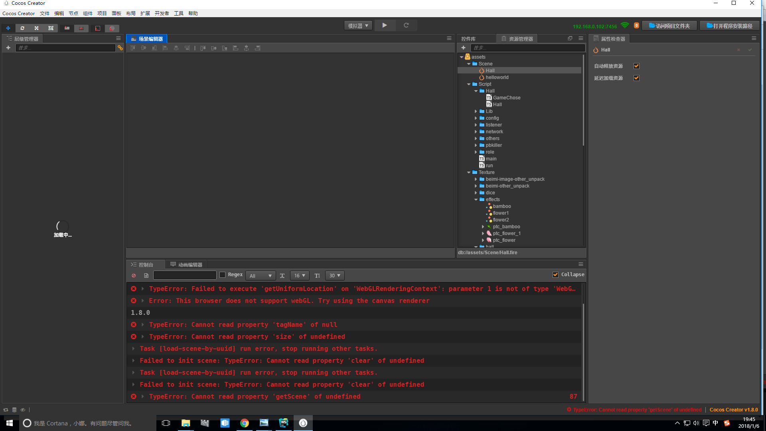
Task: Toggle the 自动释放资源 checkbox
Action: pyautogui.click(x=636, y=66)
